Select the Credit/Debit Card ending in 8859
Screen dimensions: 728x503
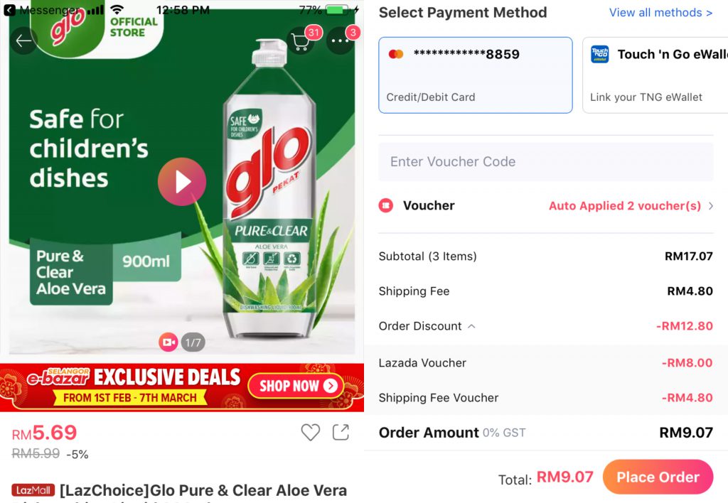tap(475, 75)
